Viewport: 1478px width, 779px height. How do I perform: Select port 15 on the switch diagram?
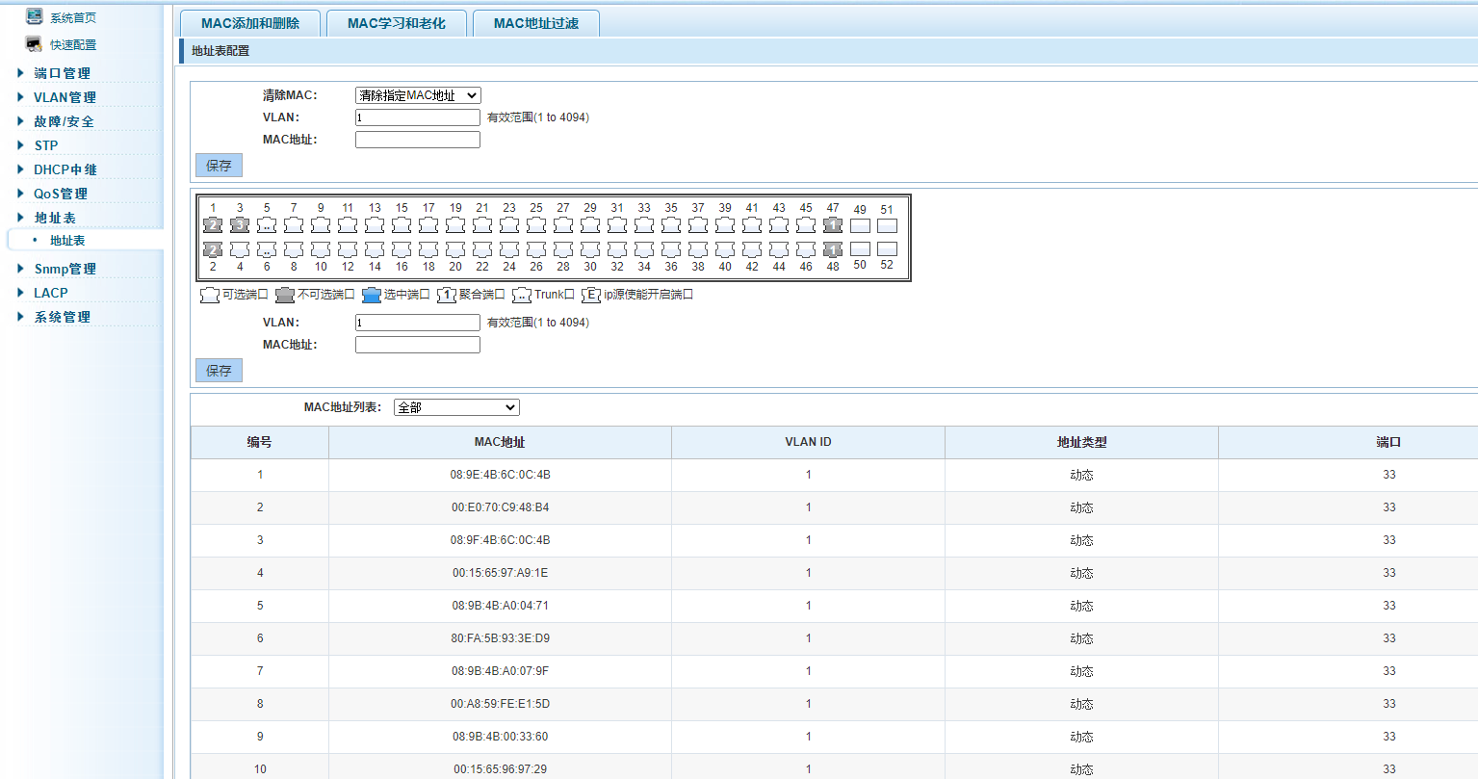point(402,225)
